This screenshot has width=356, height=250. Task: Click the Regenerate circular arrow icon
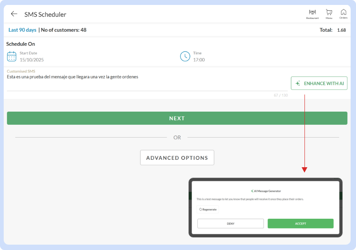pos(200,209)
